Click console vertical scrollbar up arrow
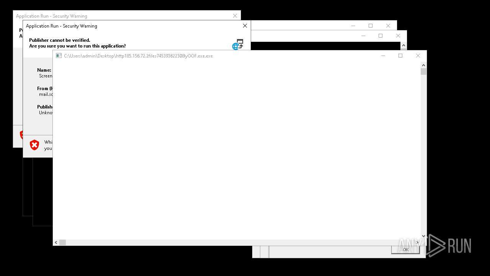 point(423,65)
